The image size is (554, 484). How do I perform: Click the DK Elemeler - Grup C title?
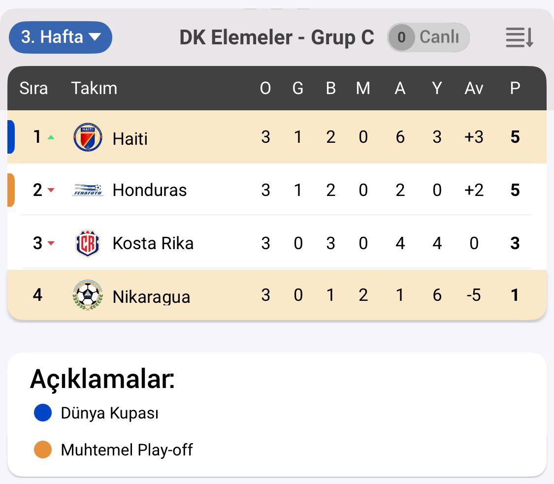pyautogui.click(x=277, y=38)
